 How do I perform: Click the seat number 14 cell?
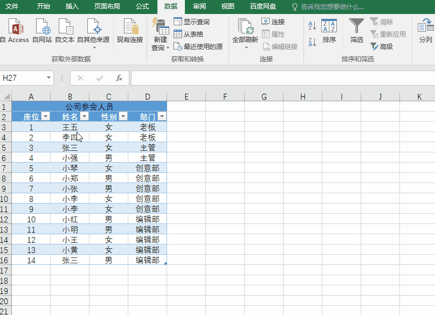(x=31, y=261)
